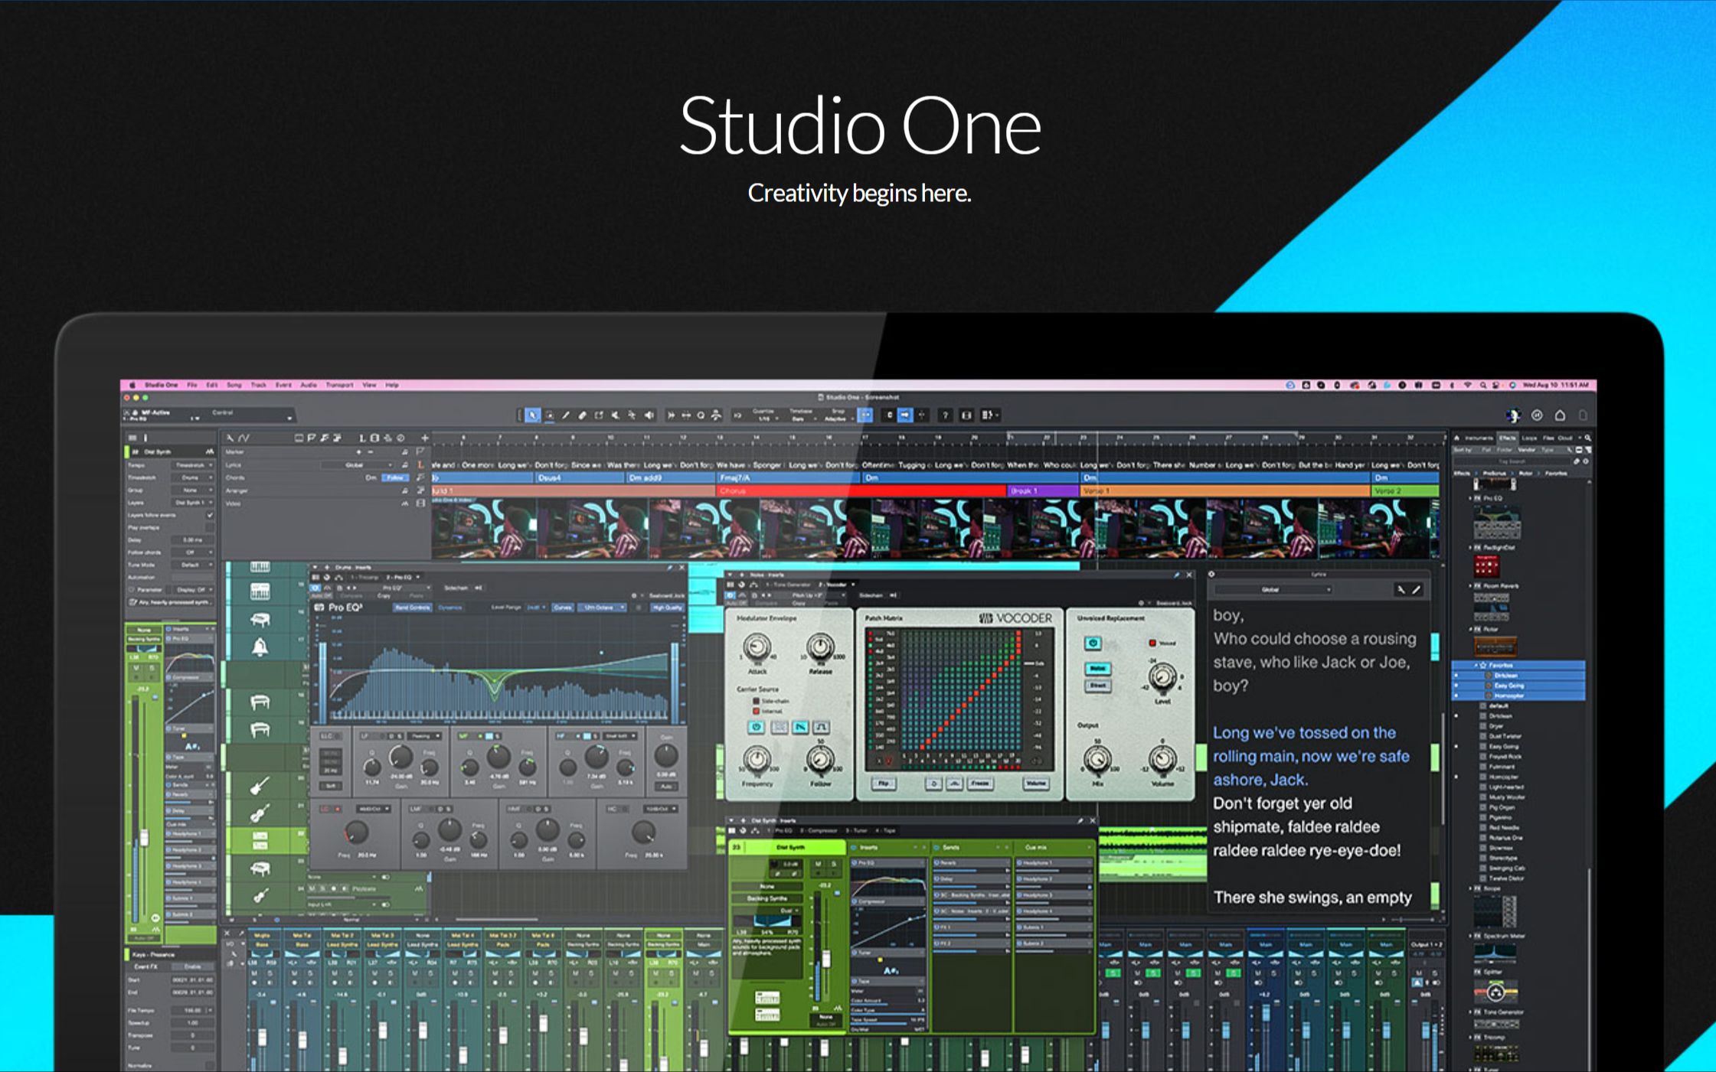
Task: Select Side-chain carrier source in Vocoder
Action: click(756, 700)
